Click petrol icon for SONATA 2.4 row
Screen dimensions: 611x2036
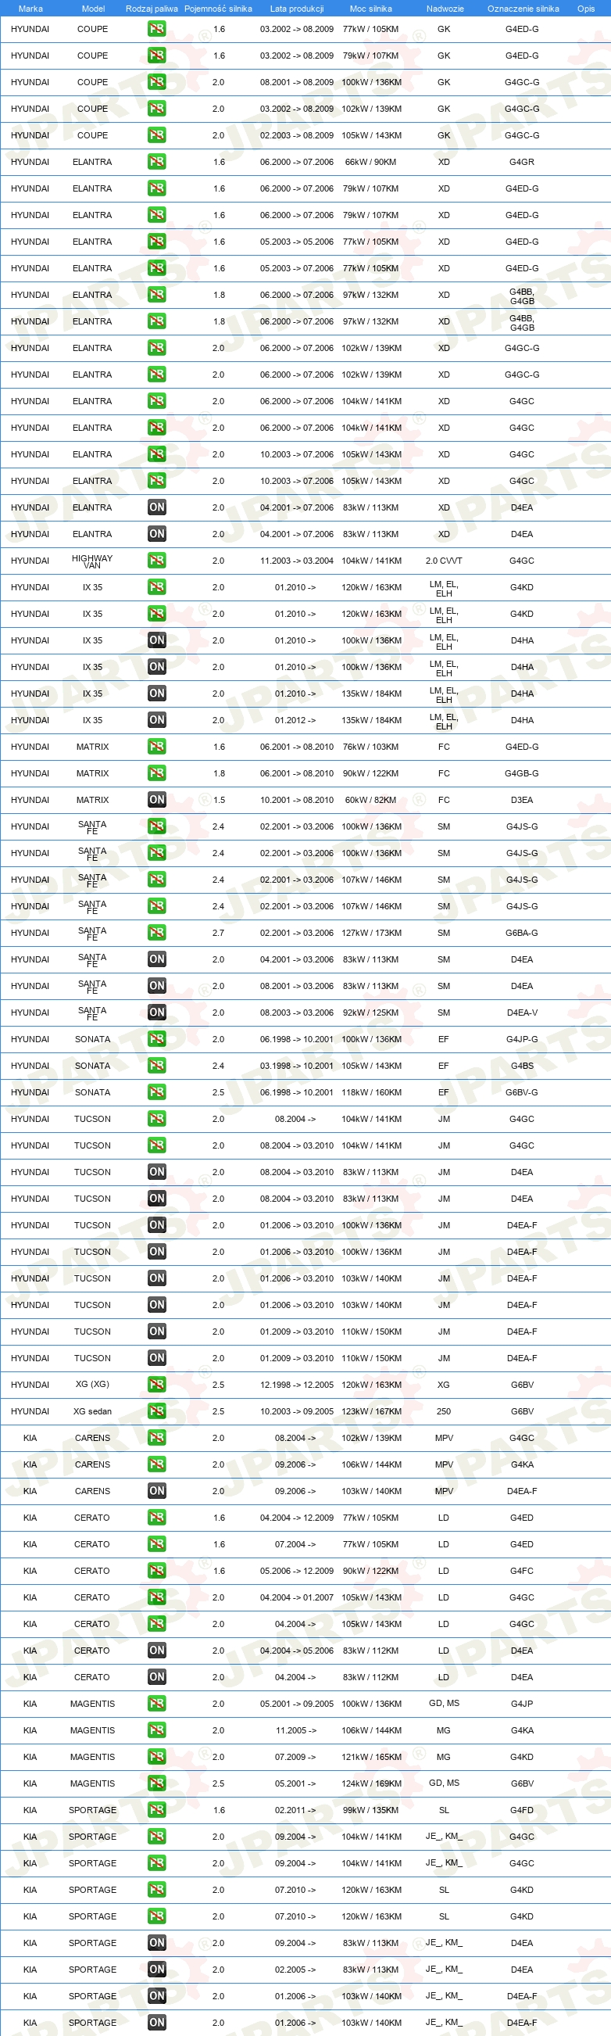156,1066
